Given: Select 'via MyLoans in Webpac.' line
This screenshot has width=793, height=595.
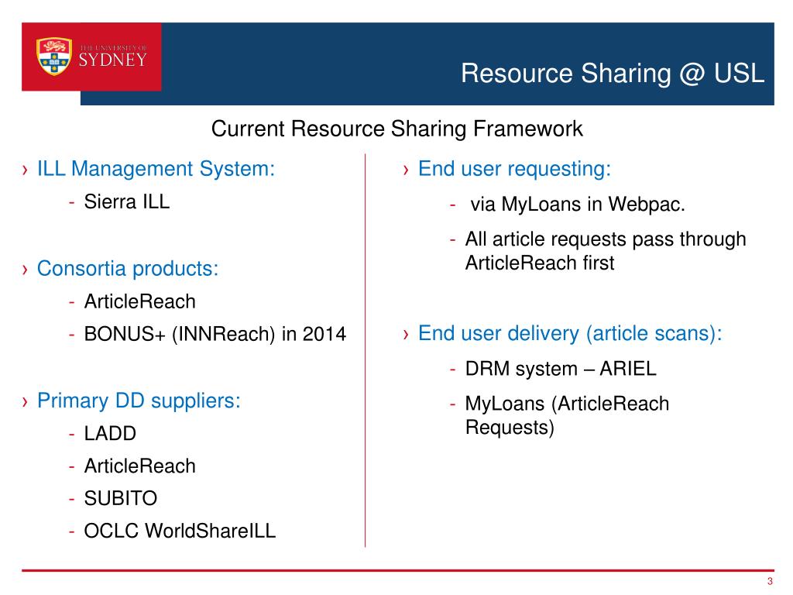Looking at the screenshot, I should (578, 205).
